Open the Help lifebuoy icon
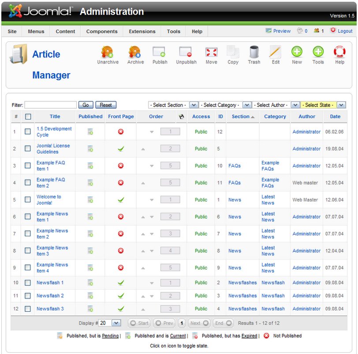This screenshot has height=354, width=358. coord(339,52)
